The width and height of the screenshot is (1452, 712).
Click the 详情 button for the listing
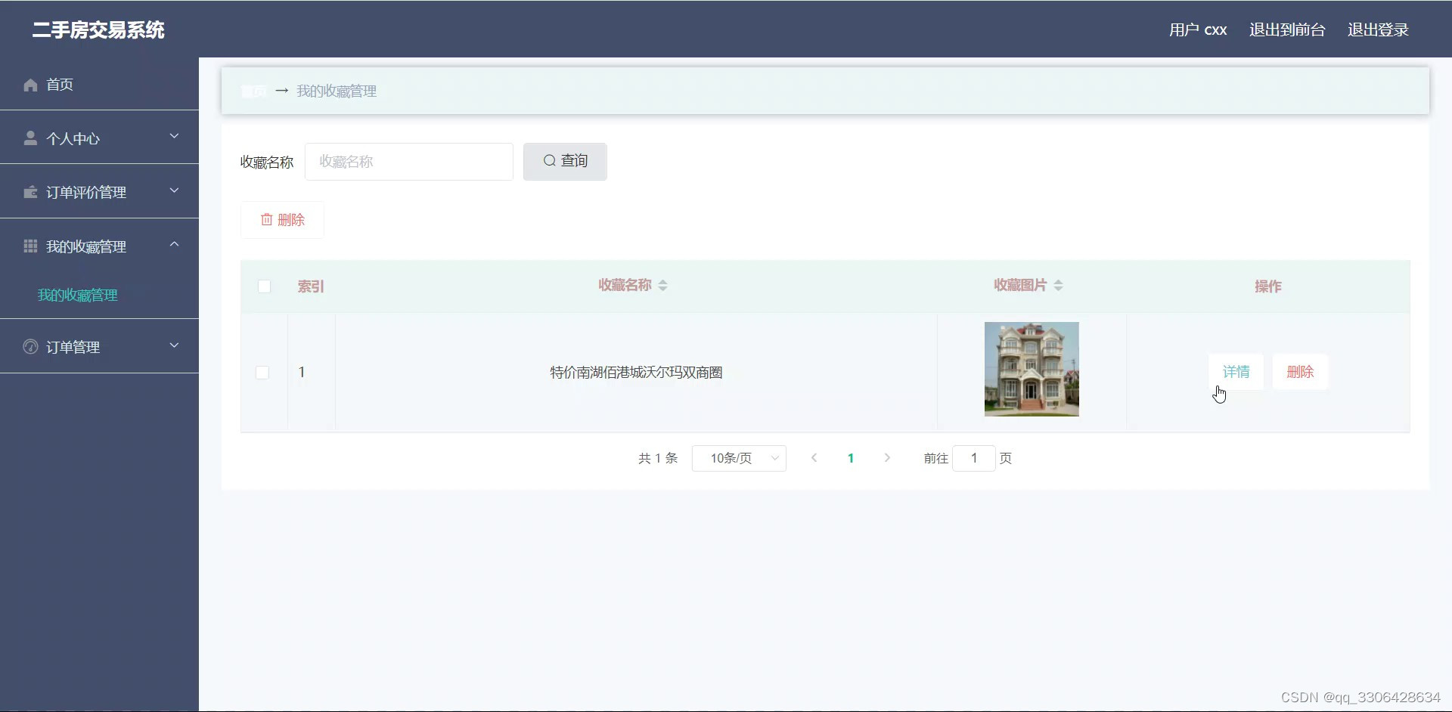point(1236,371)
